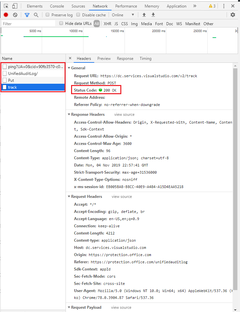The width and height of the screenshot is (240, 312).
Task: Filter requests by Doc type
Action: [x=170, y=24]
